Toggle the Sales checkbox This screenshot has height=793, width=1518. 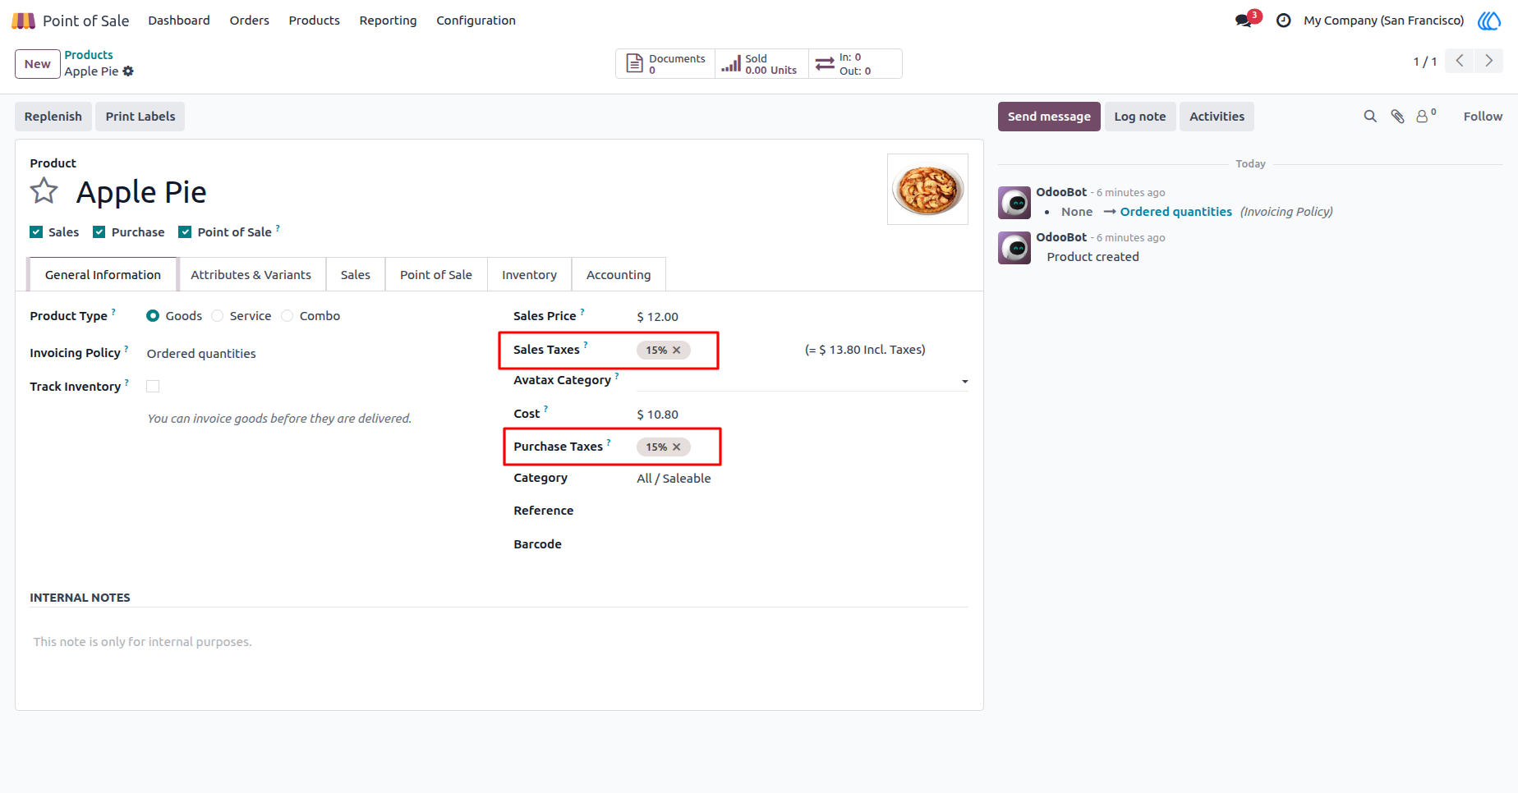[36, 232]
